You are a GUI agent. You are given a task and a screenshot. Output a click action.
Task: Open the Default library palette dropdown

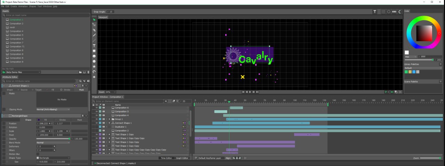(423, 68)
